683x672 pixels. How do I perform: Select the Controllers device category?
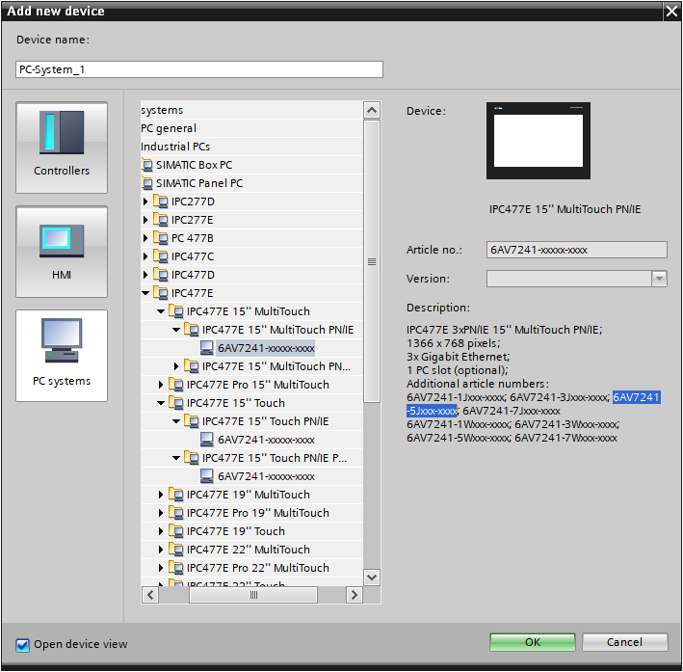[62, 148]
